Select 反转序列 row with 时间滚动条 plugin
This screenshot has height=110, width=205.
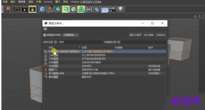click(x=105, y=66)
